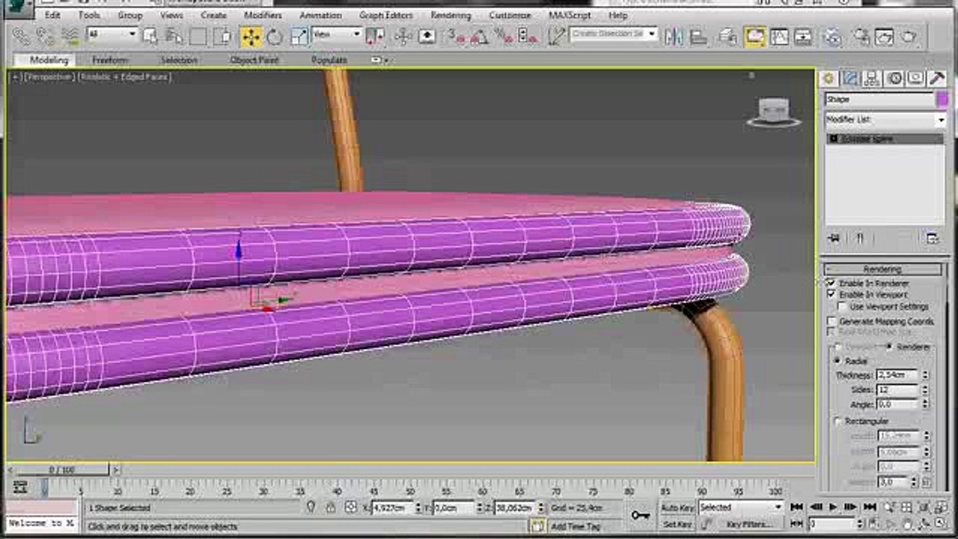Image resolution: width=958 pixels, height=539 pixels.
Task: Open the key filter Selected dropdown
Action: 739,508
